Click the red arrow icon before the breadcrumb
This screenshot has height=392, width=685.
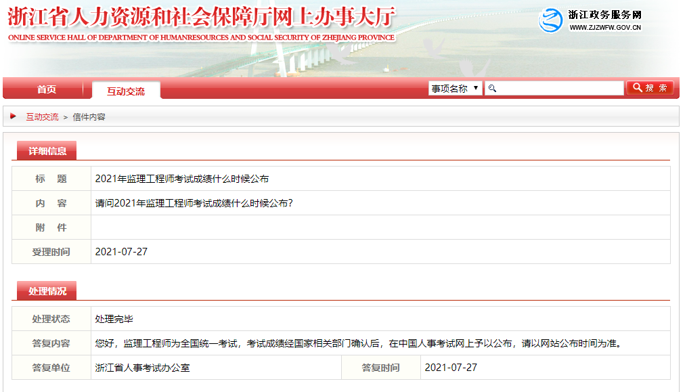[13, 116]
